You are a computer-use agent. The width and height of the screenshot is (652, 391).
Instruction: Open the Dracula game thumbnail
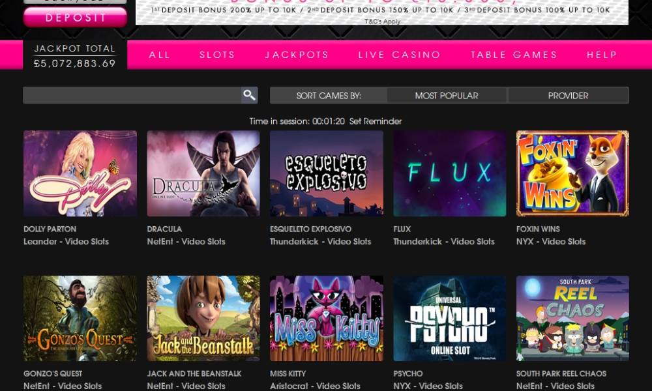click(x=203, y=174)
